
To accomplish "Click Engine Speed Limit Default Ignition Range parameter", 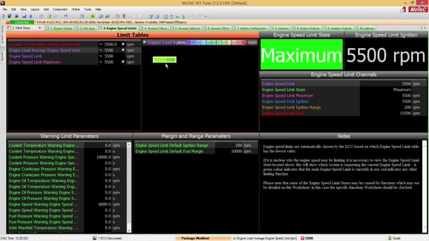I will 196,145.
